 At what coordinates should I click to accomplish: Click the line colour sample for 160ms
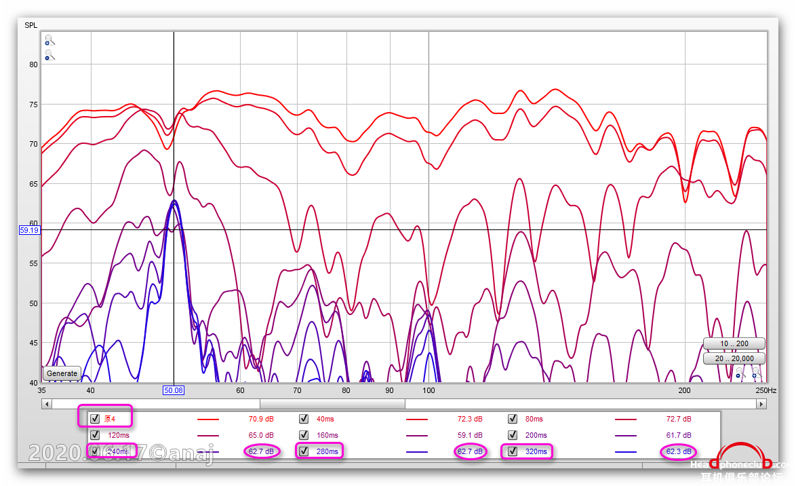[417, 436]
